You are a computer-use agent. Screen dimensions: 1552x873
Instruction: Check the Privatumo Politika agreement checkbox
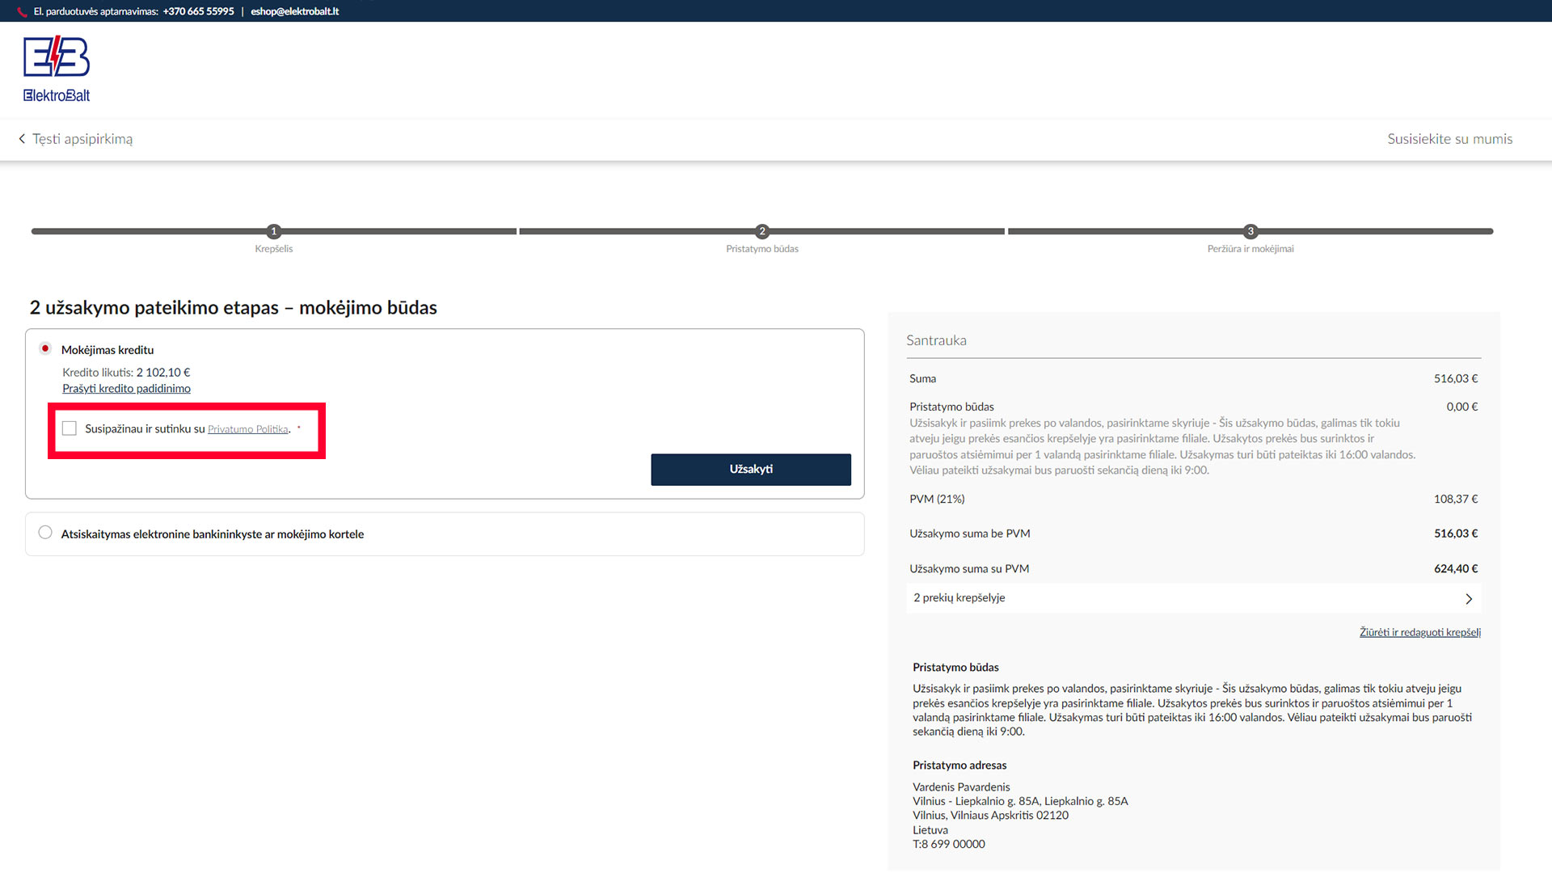click(70, 428)
